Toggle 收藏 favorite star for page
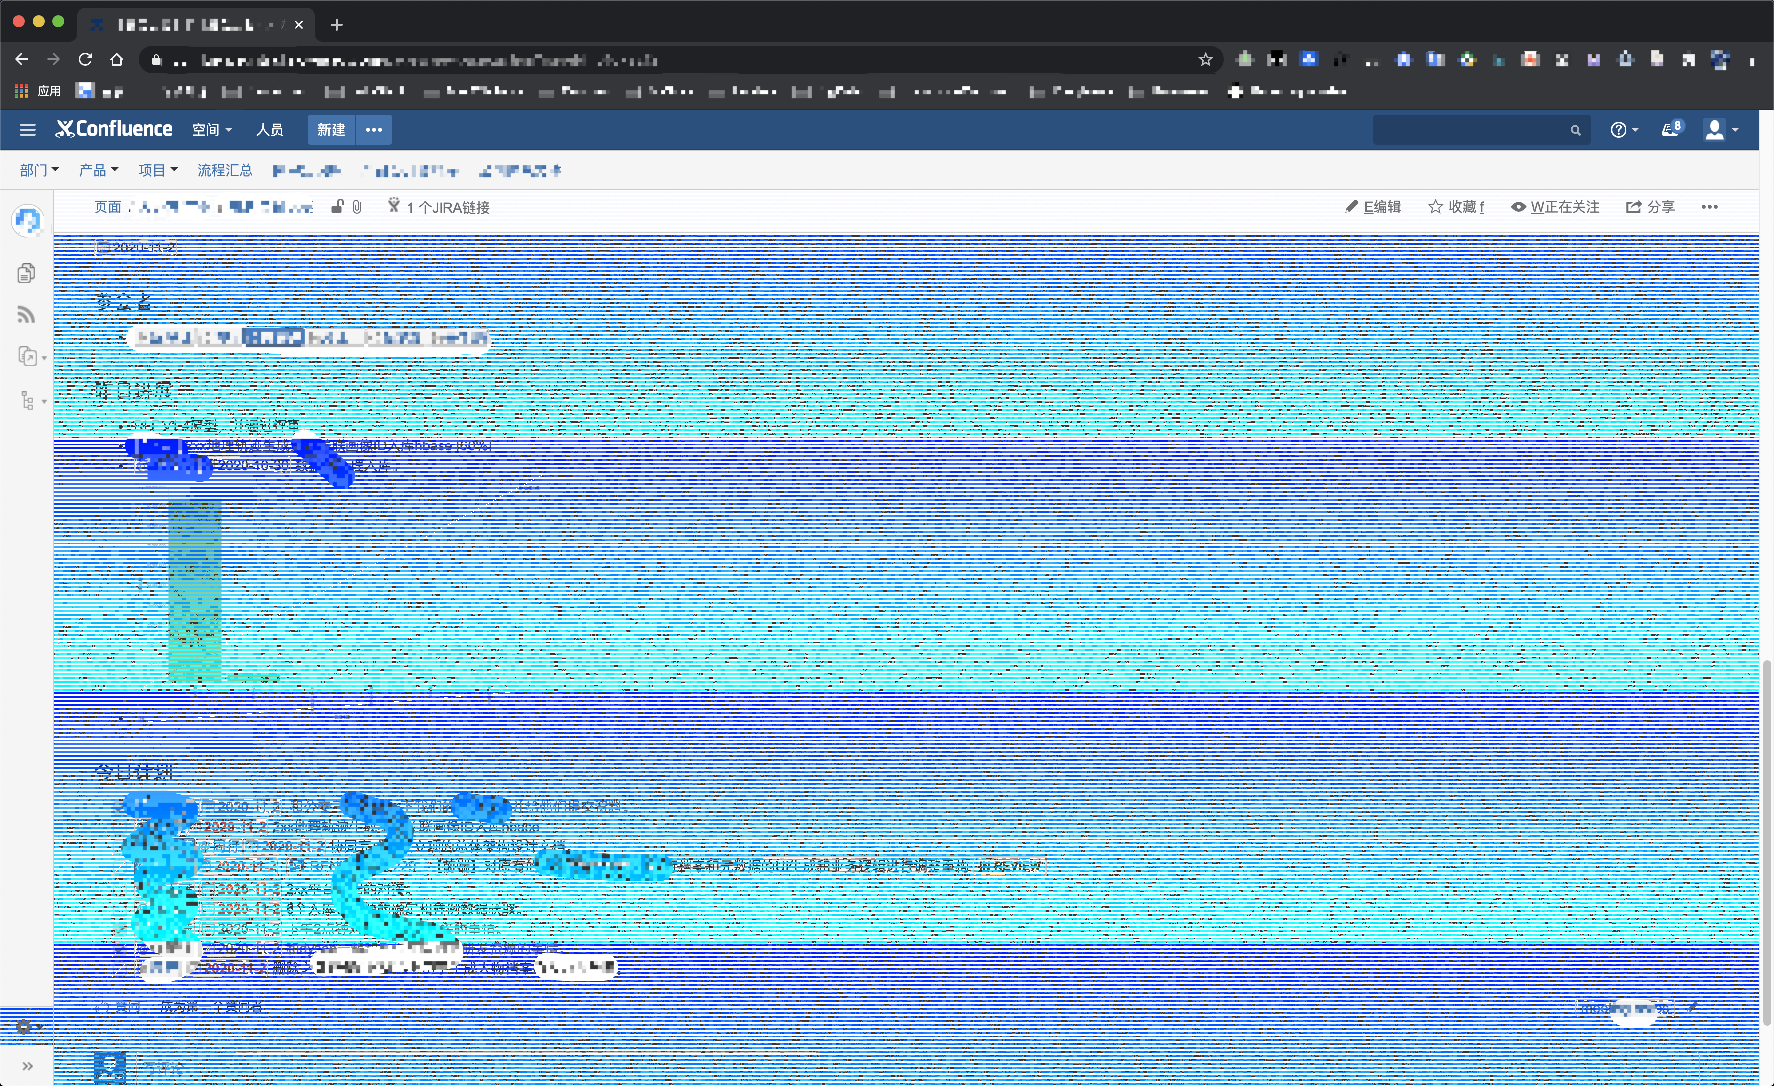Screen dimensions: 1774x1086 click(1456, 207)
